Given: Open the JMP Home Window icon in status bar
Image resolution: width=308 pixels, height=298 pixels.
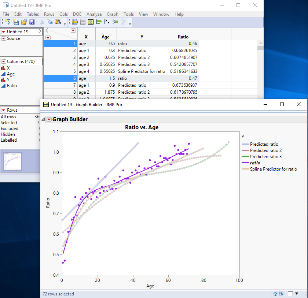Looking at the screenshot, I should [275, 294].
